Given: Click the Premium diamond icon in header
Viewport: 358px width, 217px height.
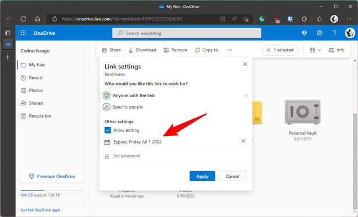Looking at the screenshot, I should click(x=304, y=33).
